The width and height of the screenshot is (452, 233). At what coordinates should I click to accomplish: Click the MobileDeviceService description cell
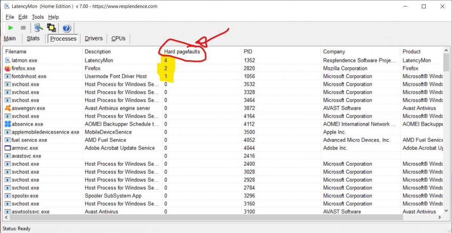(108, 132)
